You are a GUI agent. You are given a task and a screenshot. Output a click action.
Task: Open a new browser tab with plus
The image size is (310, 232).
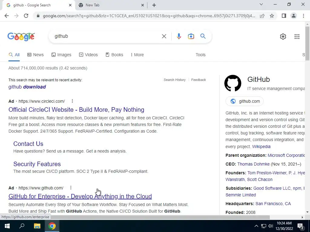tap(154, 5)
